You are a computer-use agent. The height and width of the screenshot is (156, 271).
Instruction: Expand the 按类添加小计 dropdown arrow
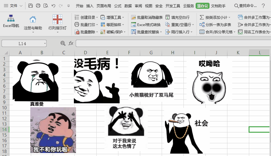[x=229, y=18]
